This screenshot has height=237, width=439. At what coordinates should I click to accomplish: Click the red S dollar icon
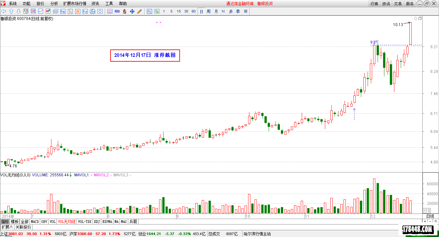tap(125, 11)
